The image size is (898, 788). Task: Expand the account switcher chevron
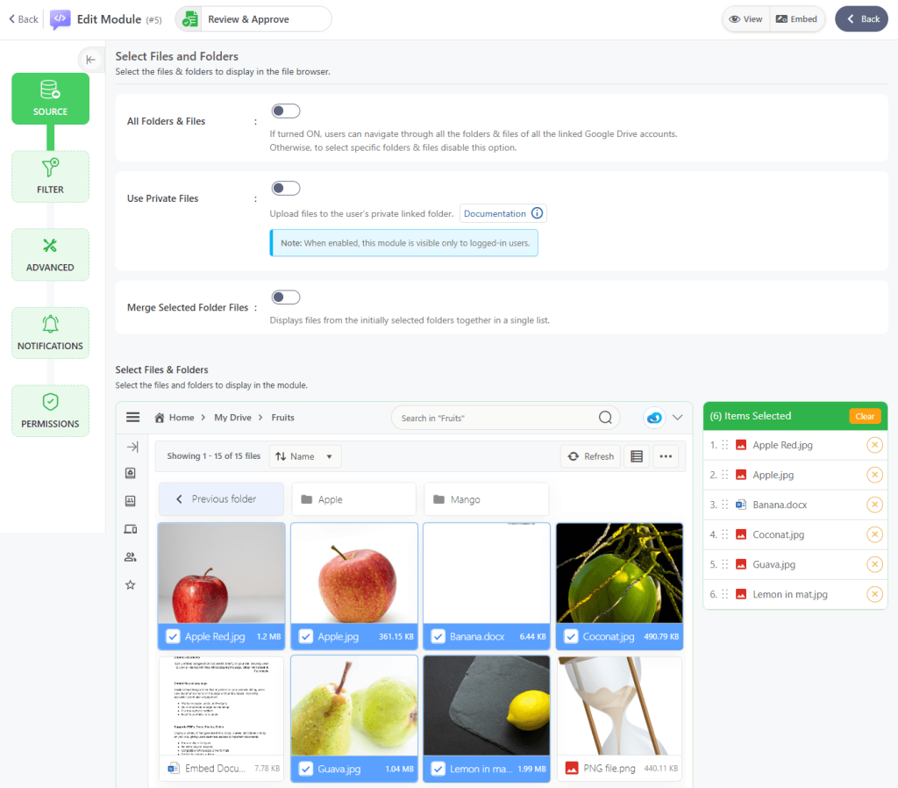(677, 418)
